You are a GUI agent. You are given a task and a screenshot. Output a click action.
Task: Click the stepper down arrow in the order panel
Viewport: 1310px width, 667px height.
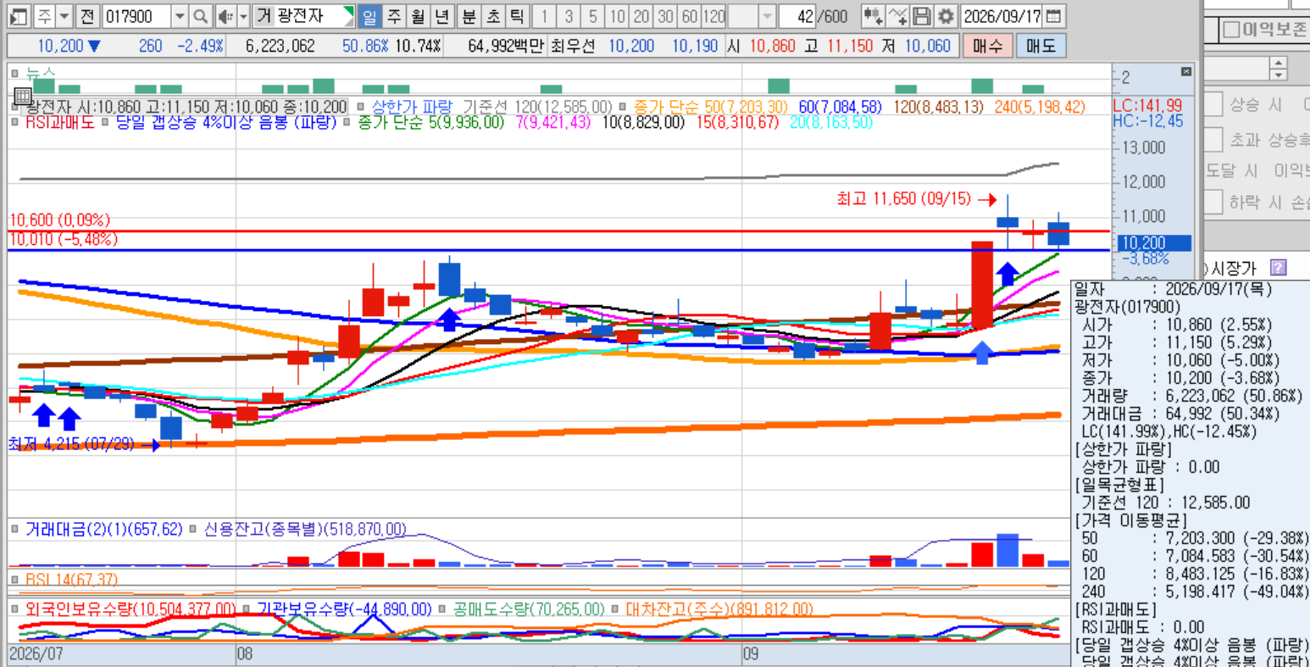point(1279,75)
